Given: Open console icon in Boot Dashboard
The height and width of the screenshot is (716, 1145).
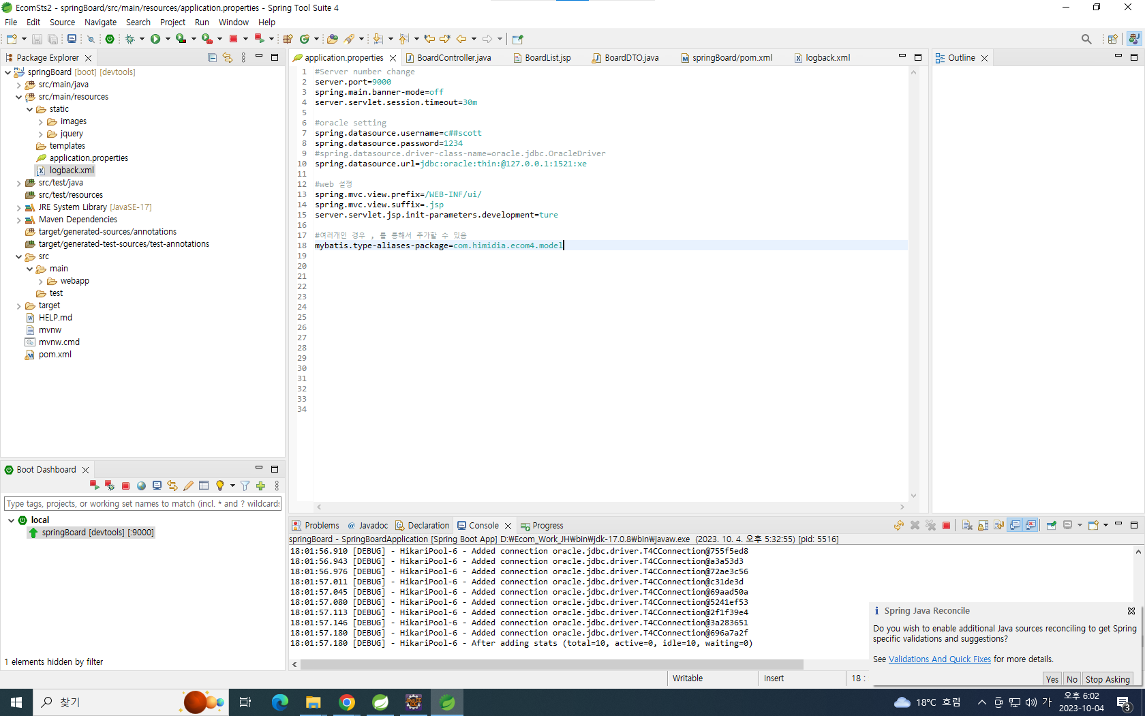Looking at the screenshot, I should (157, 486).
